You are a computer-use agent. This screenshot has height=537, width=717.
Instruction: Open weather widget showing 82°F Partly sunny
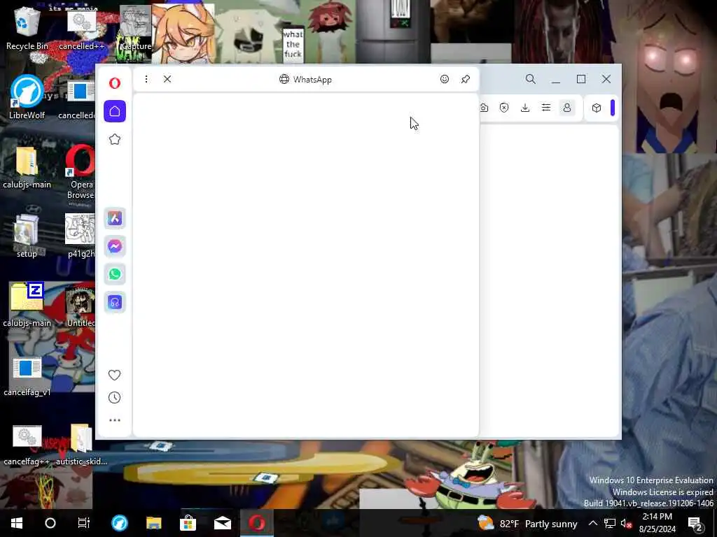[x=527, y=523]
